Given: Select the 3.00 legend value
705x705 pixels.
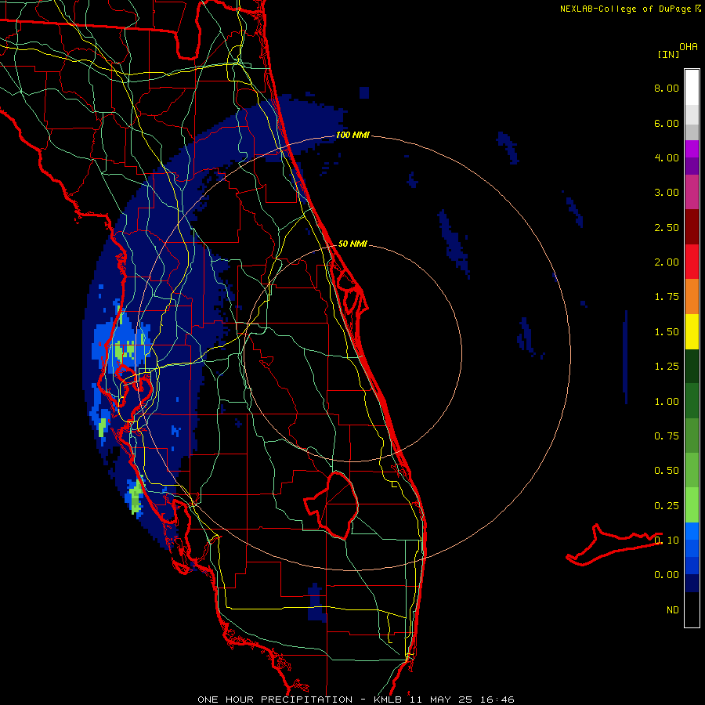Looking at the screenshot, I should (x=667, y=193).
